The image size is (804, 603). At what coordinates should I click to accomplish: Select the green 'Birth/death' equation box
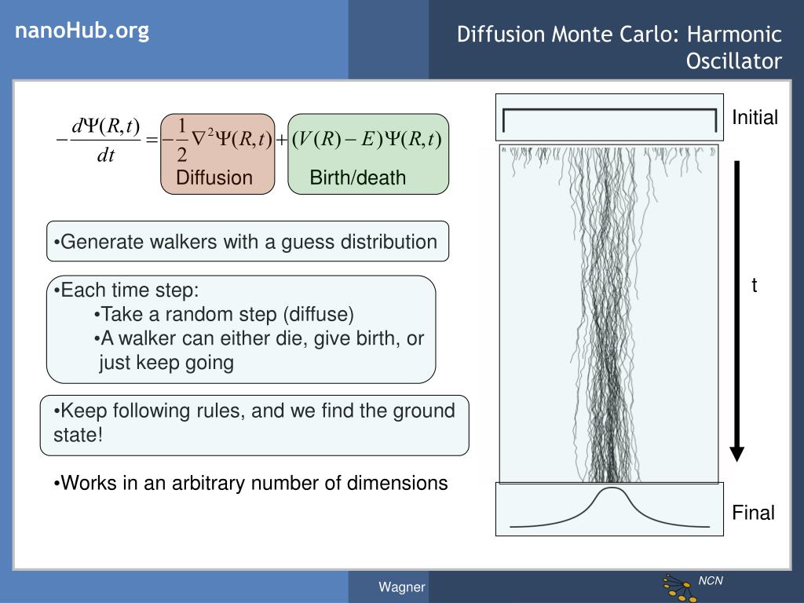click(x=368, y=154)
